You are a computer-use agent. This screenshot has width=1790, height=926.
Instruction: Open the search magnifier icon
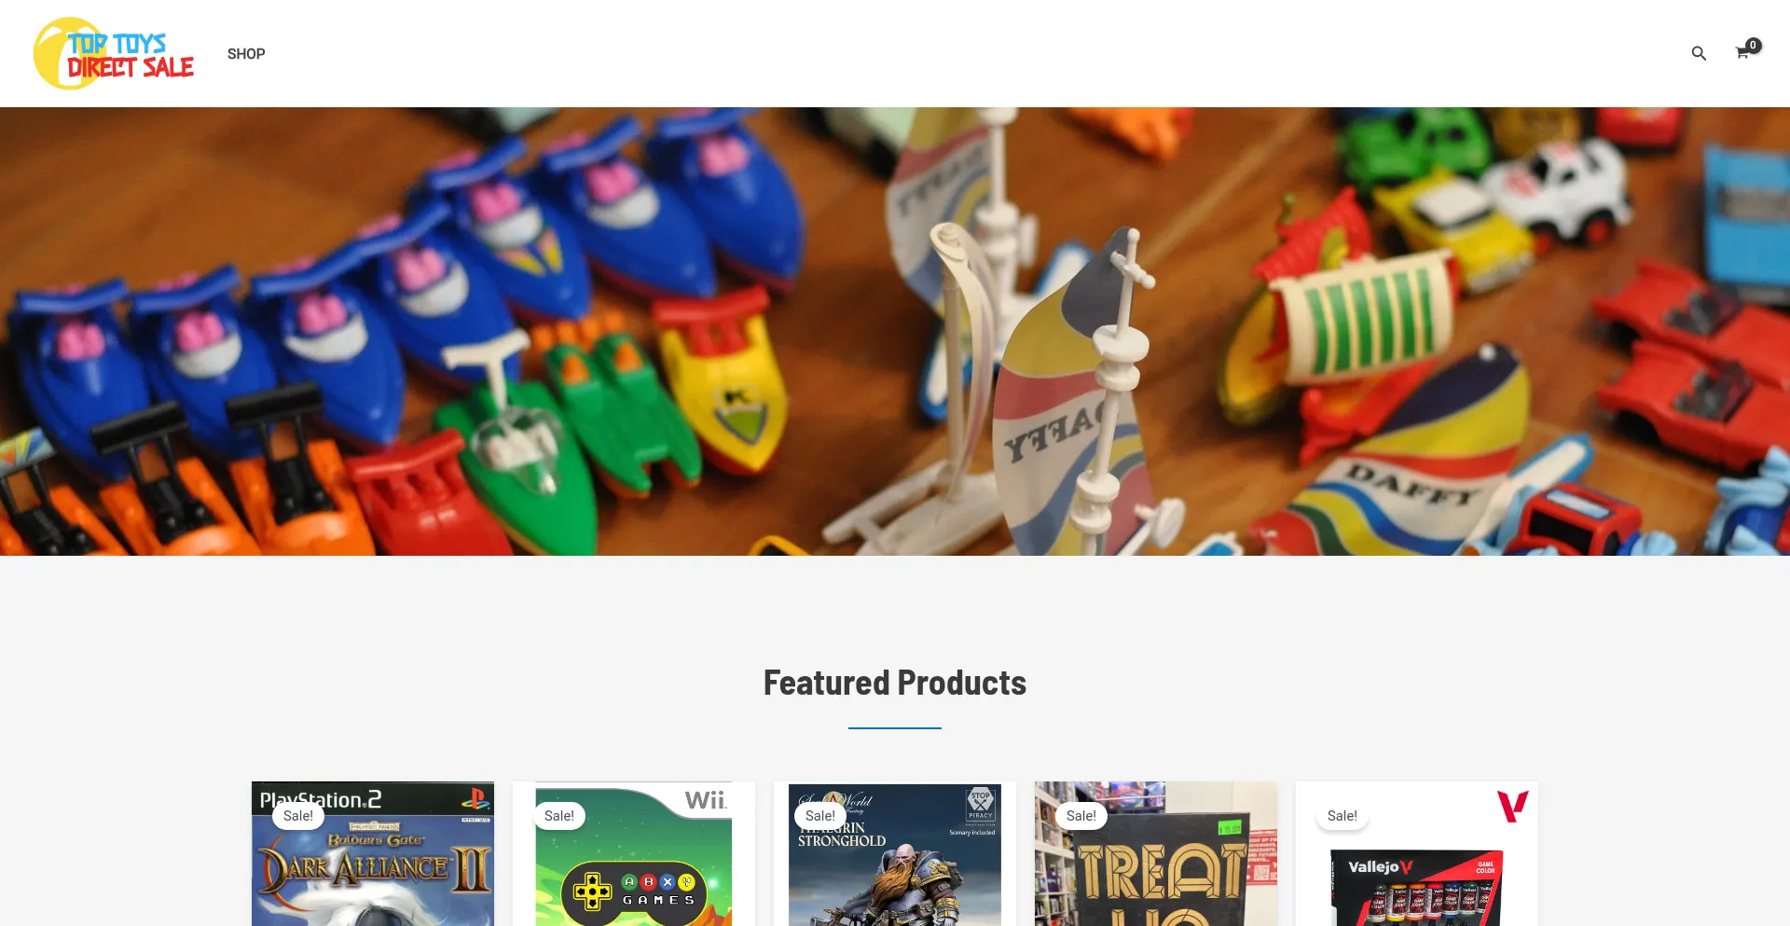point(1699,54)
